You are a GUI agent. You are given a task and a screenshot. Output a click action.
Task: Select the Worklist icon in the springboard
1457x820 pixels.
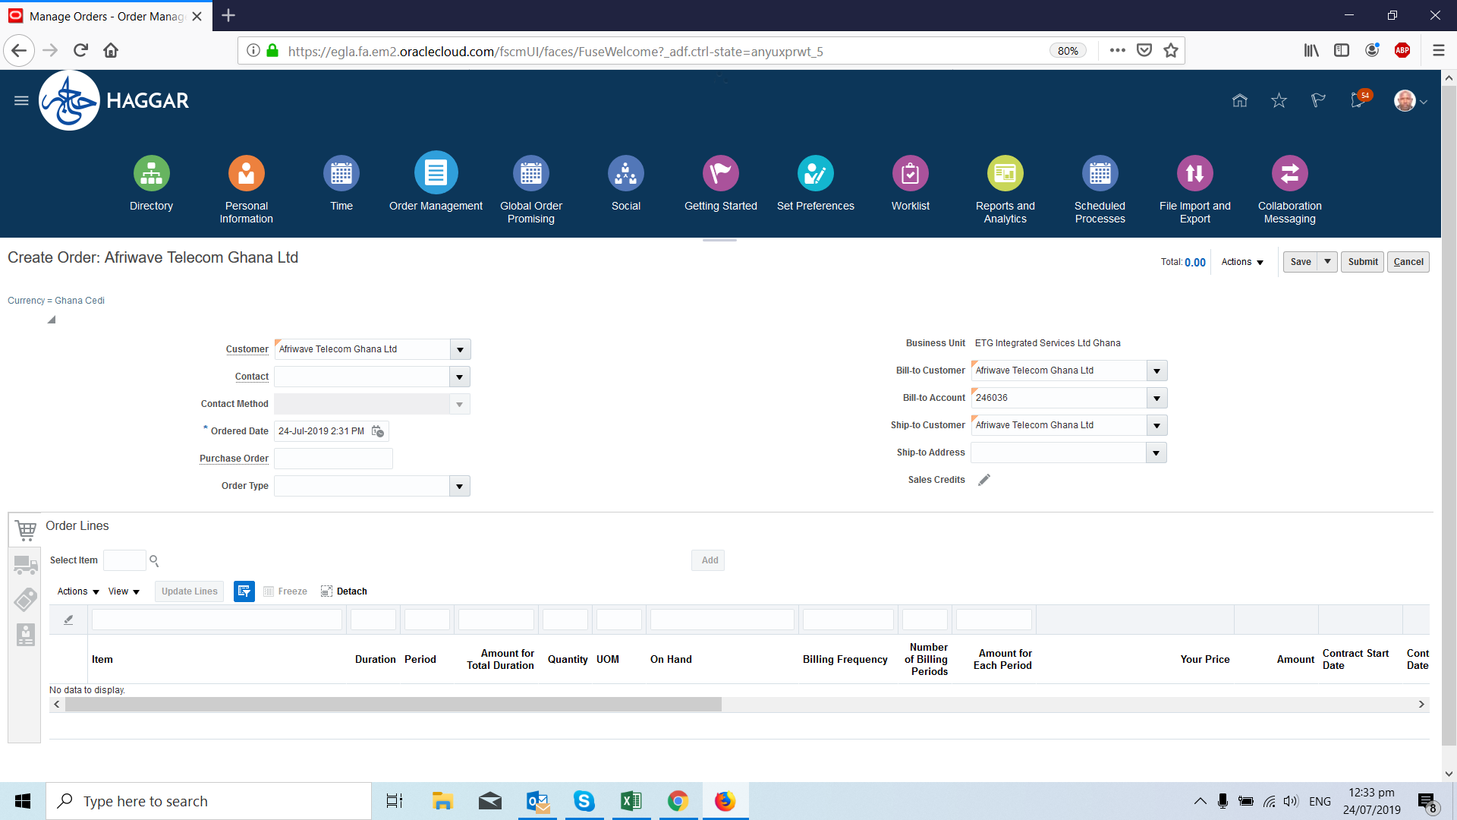coord(910,173)
